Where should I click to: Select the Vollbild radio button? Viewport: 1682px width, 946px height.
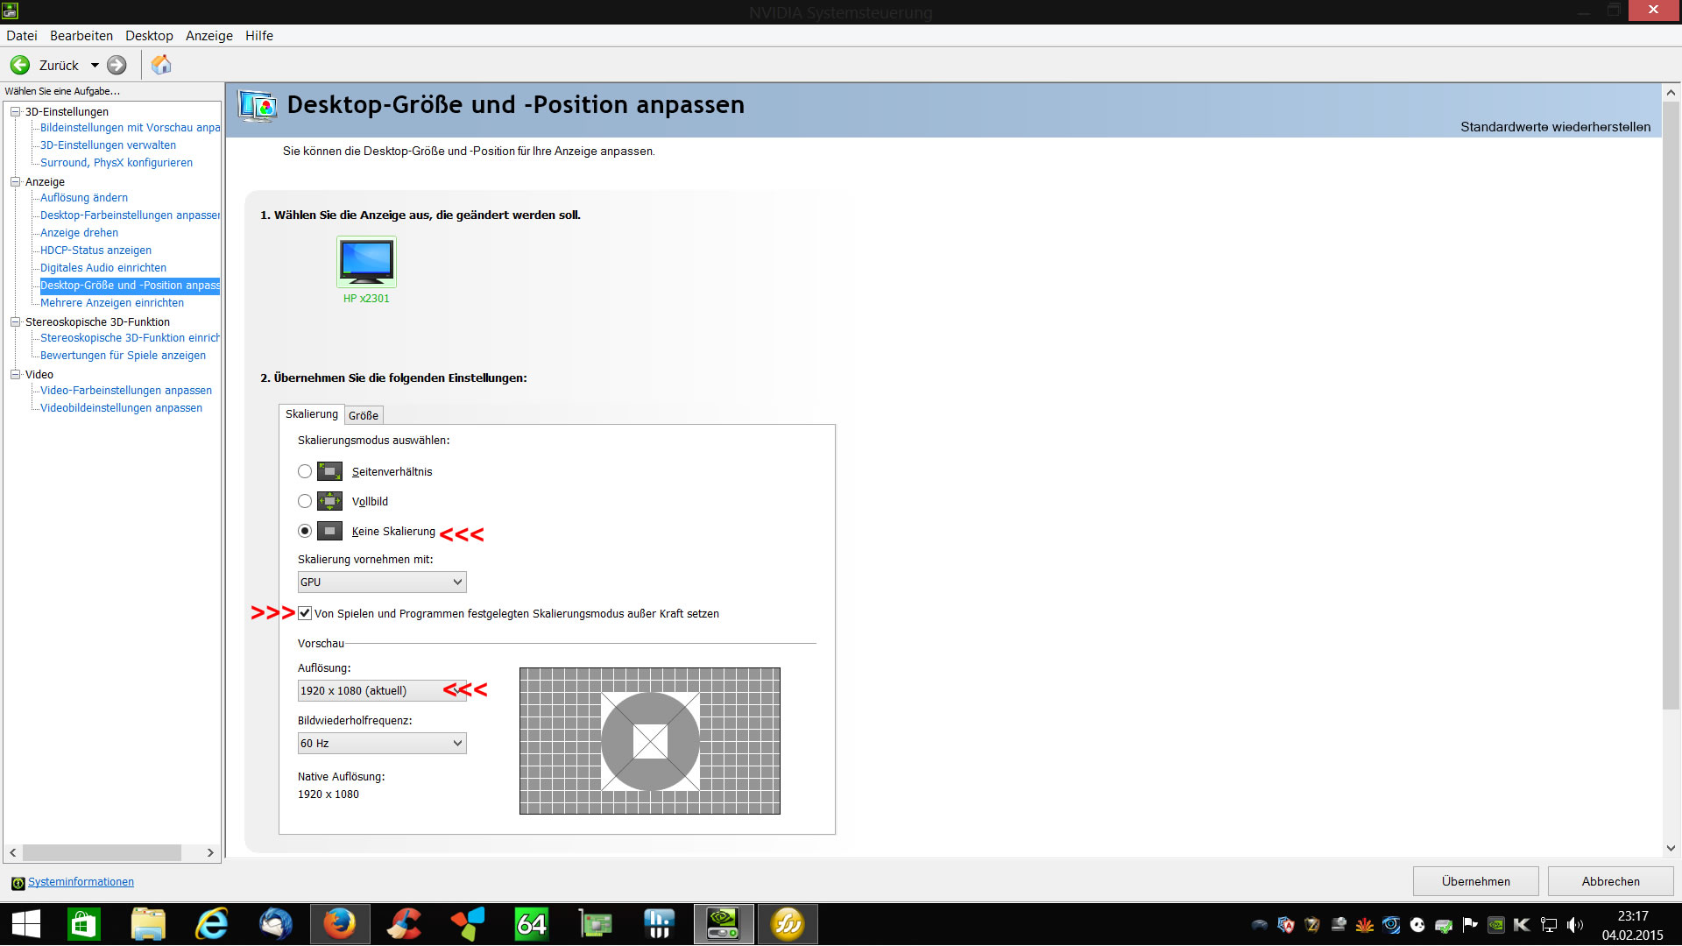tap(305, 501)
